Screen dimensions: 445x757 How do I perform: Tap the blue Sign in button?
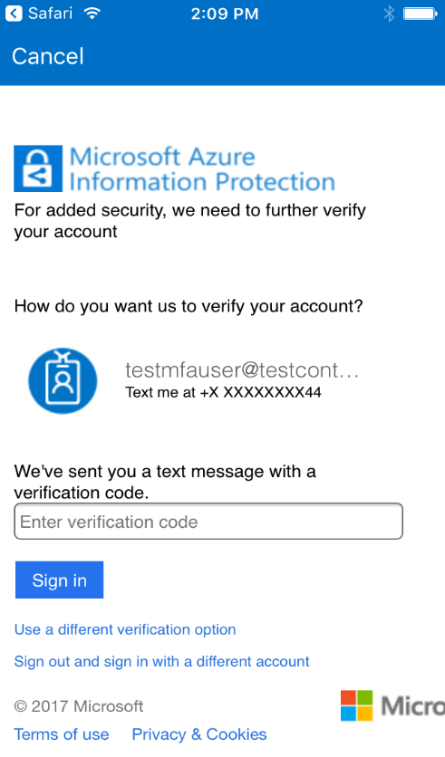[x=60, y=580]
